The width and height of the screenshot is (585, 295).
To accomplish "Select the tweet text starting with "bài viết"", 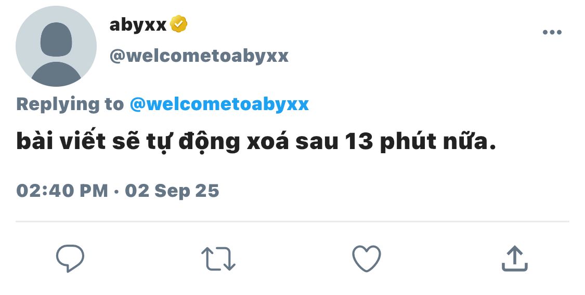I will pyautogui.click(x=256, y=142).
